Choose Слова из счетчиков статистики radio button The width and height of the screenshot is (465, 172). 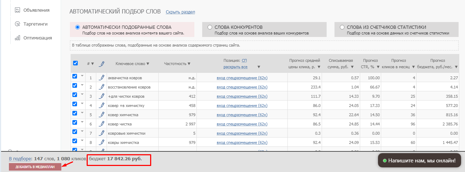coord(342,27)
